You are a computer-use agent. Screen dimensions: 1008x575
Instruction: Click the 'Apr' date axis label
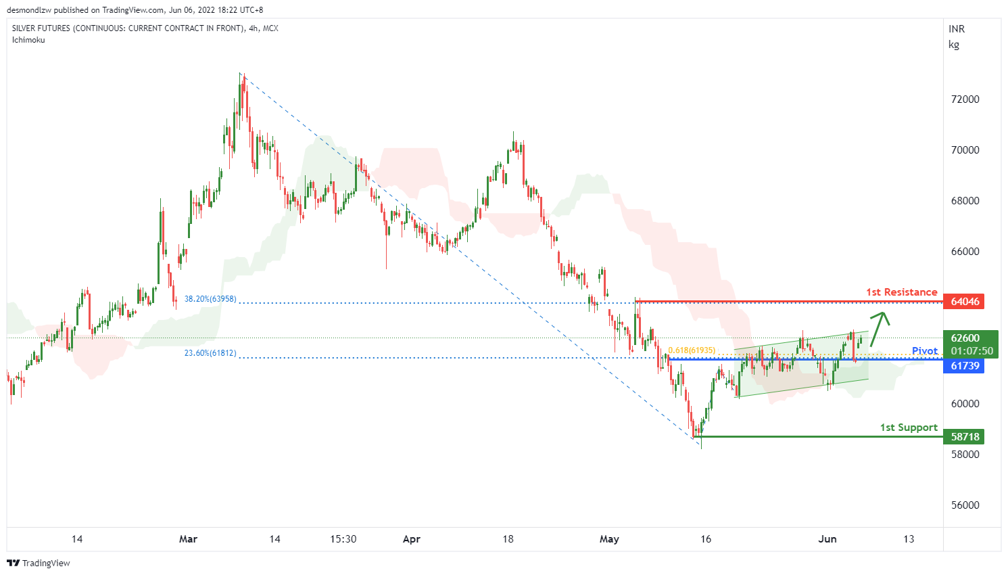(411, 539)
